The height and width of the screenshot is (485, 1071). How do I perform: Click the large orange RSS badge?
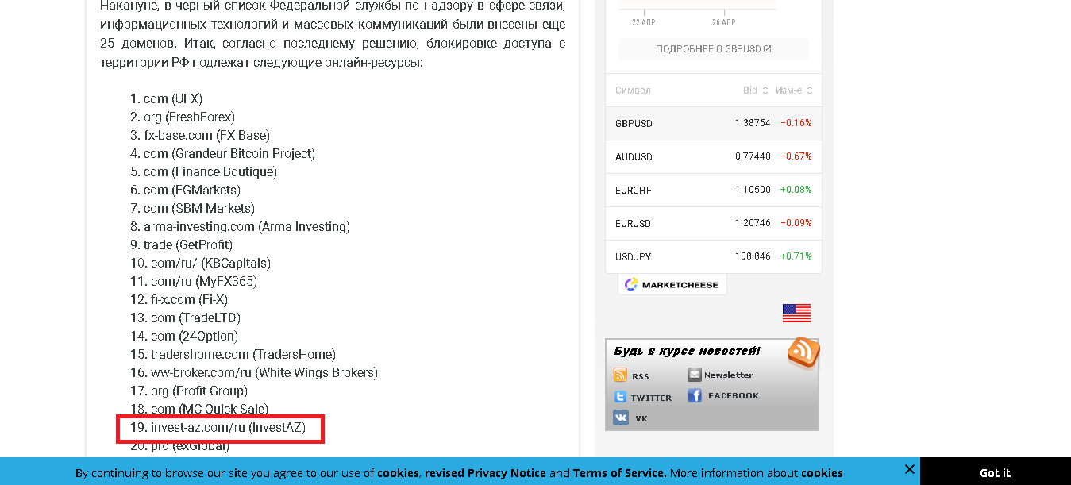tap(803, 353)
